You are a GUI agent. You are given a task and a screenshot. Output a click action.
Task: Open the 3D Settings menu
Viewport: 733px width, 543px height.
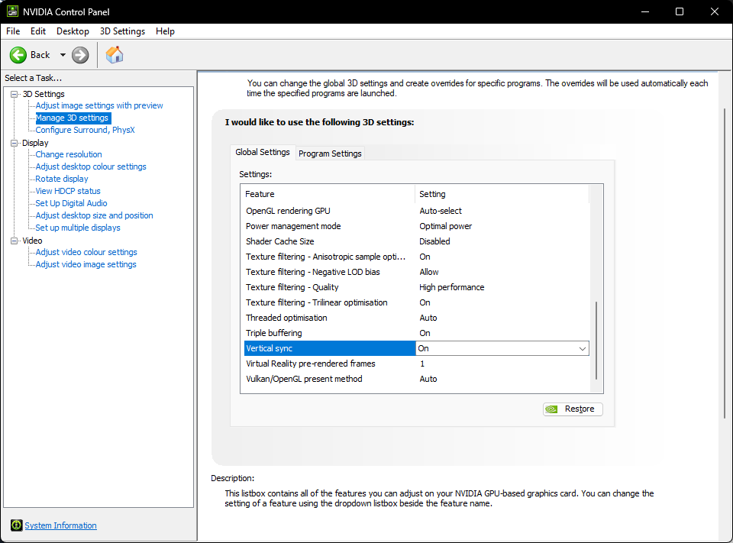[122, 31]
